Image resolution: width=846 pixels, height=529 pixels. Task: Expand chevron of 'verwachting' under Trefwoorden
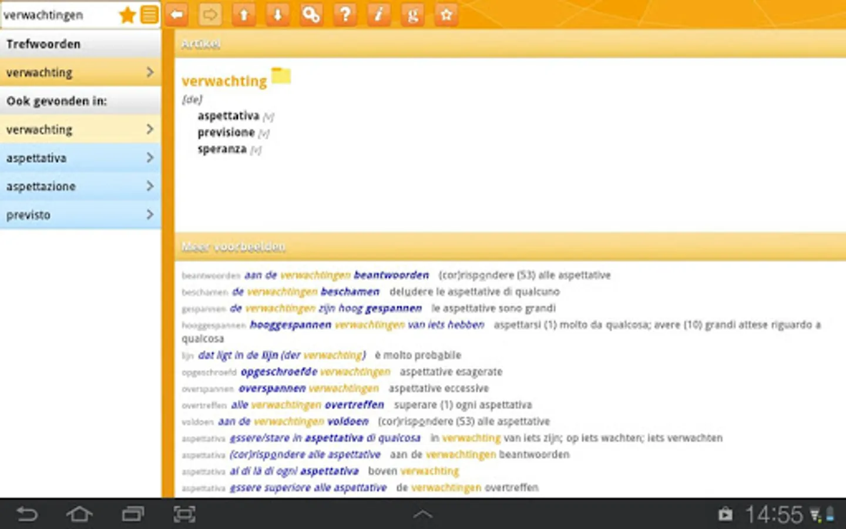(150, 72)
